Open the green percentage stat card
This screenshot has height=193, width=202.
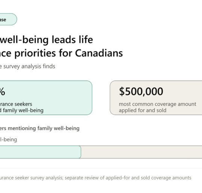[46, 98]
